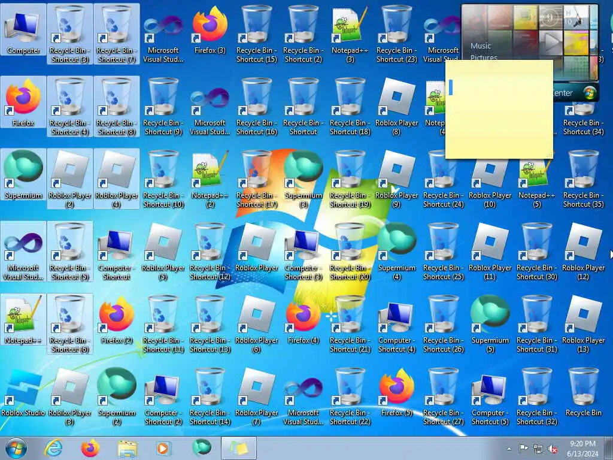
Task: Click the muted volume tray icon
Action: pos(553,449)
